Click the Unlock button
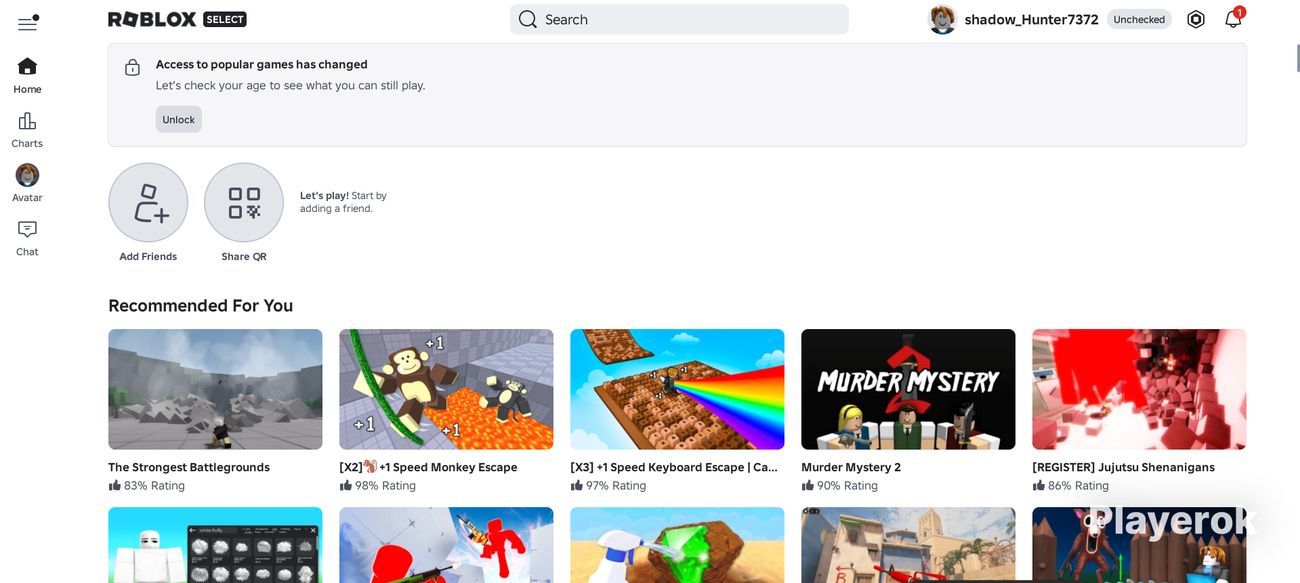Viewport: 1300px width, 583px height. tap(179, 119)
